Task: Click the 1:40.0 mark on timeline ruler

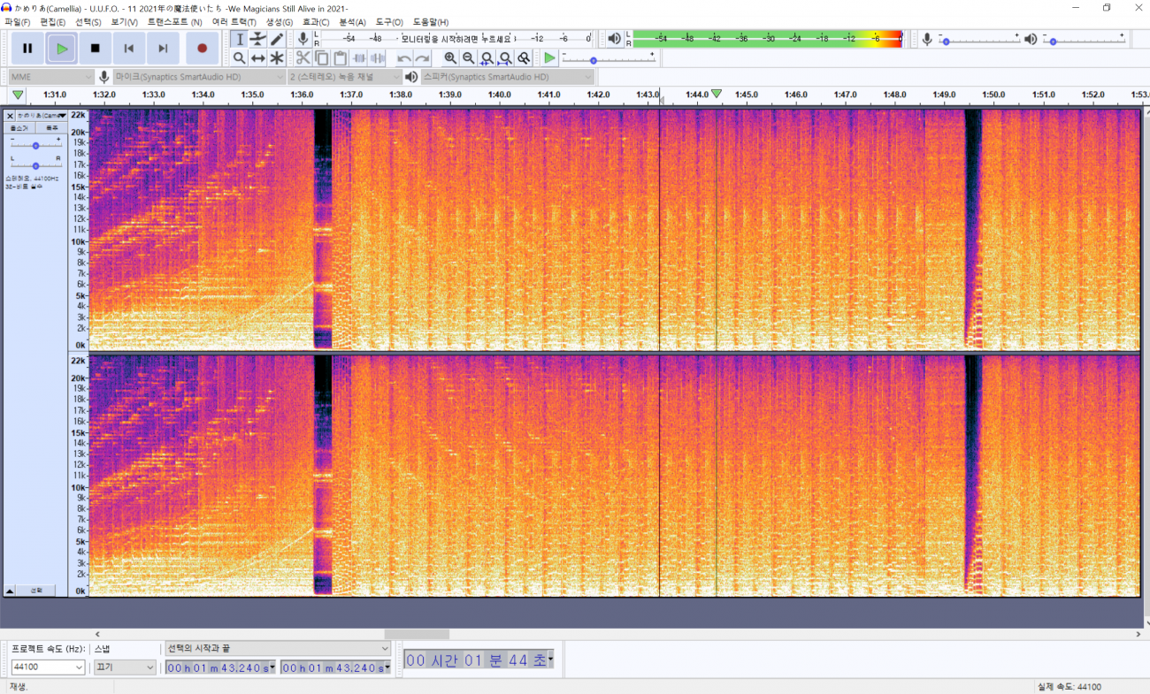Action: pos(500,95)
